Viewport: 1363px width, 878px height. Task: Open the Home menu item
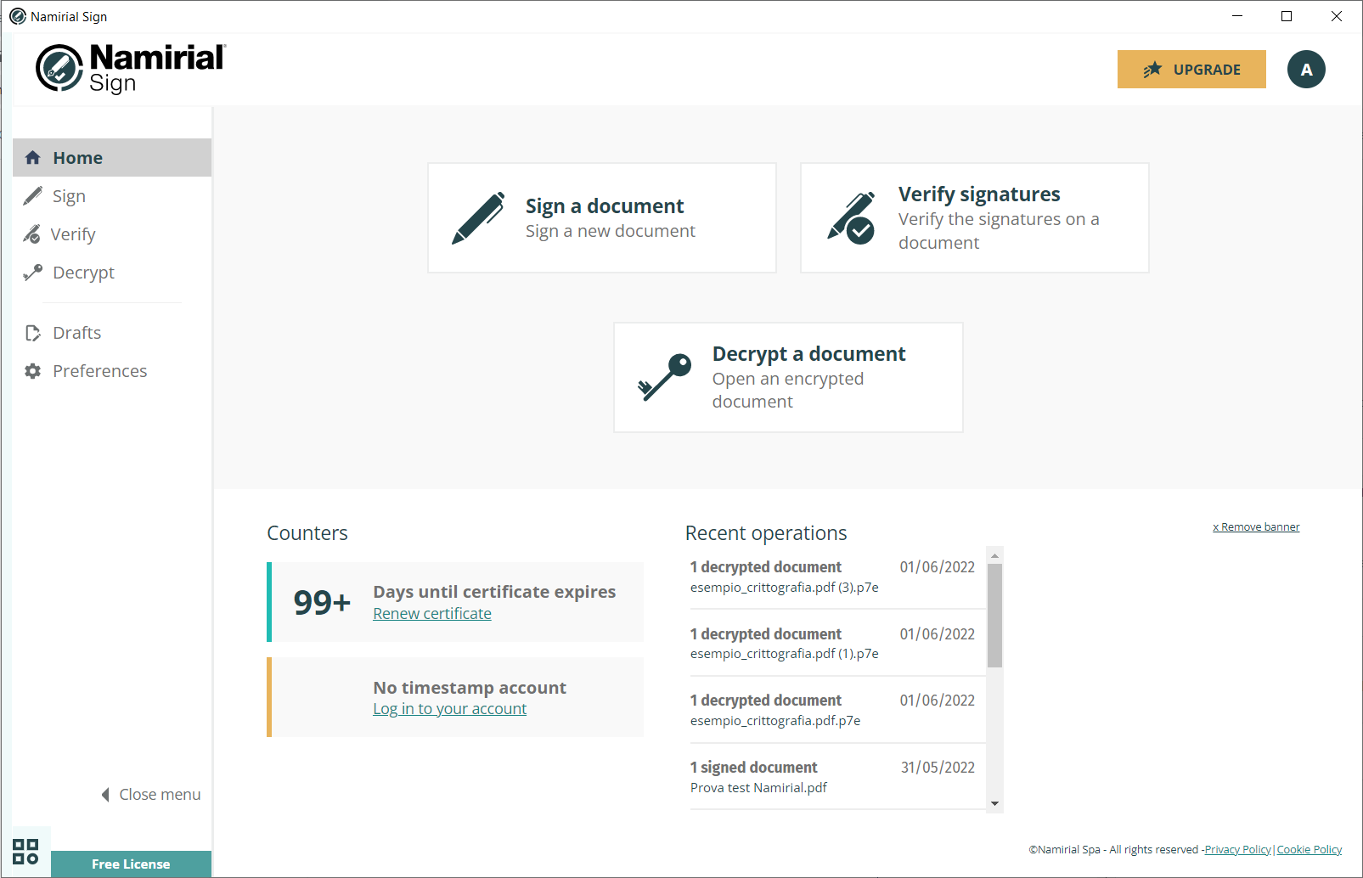(x=112, y=158)
